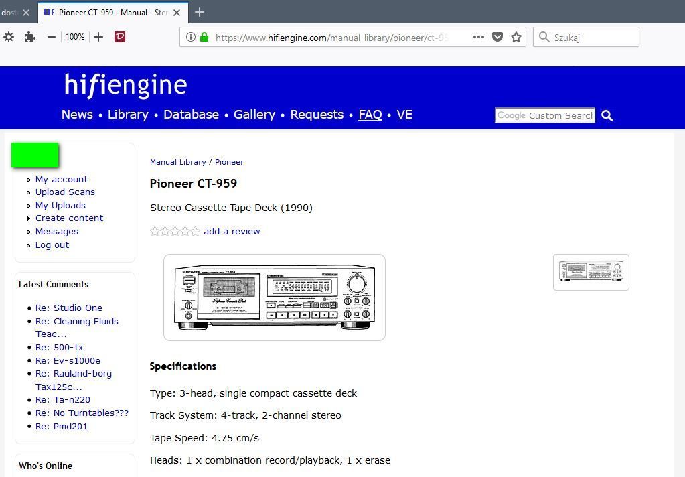Viewport: 685px width, 477px height.
Task: Click the red toolbar extension icon
Action: 120,37
